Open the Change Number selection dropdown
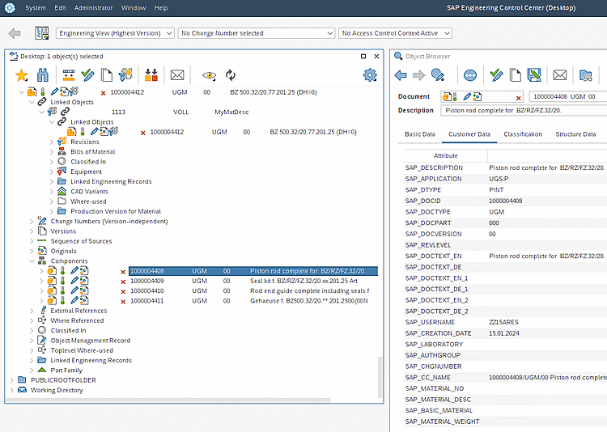This screenshot has width=607, height=432. pyautogui.click(x=256, y=33)
